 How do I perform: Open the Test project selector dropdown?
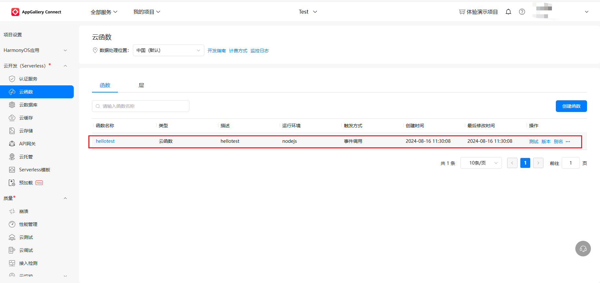click(308, 12)
